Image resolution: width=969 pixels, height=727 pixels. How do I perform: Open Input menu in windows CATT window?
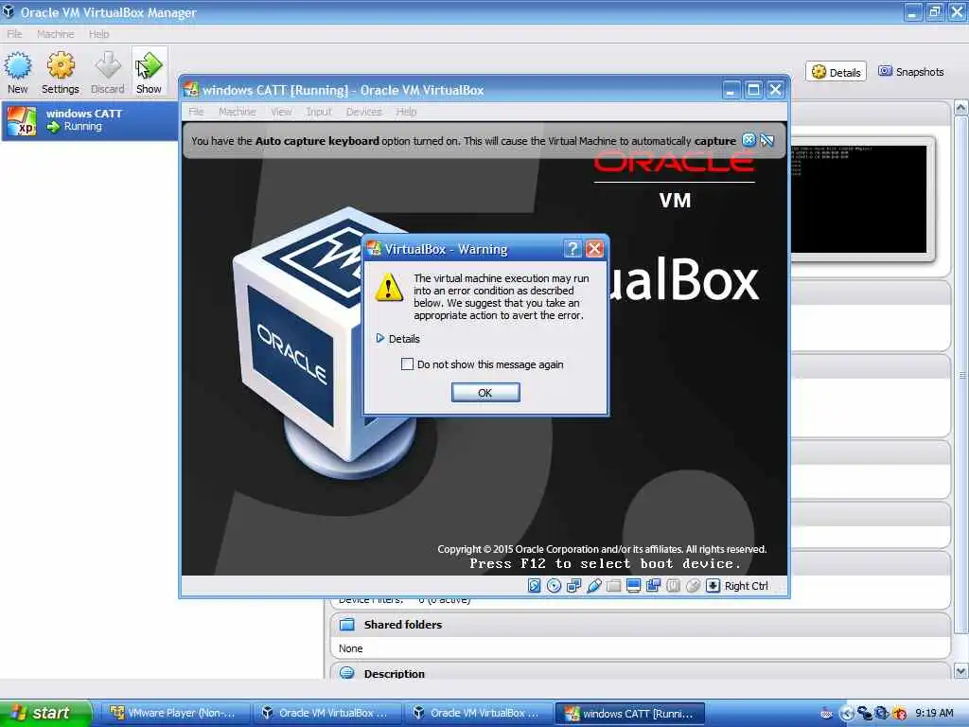pos(319,112)
